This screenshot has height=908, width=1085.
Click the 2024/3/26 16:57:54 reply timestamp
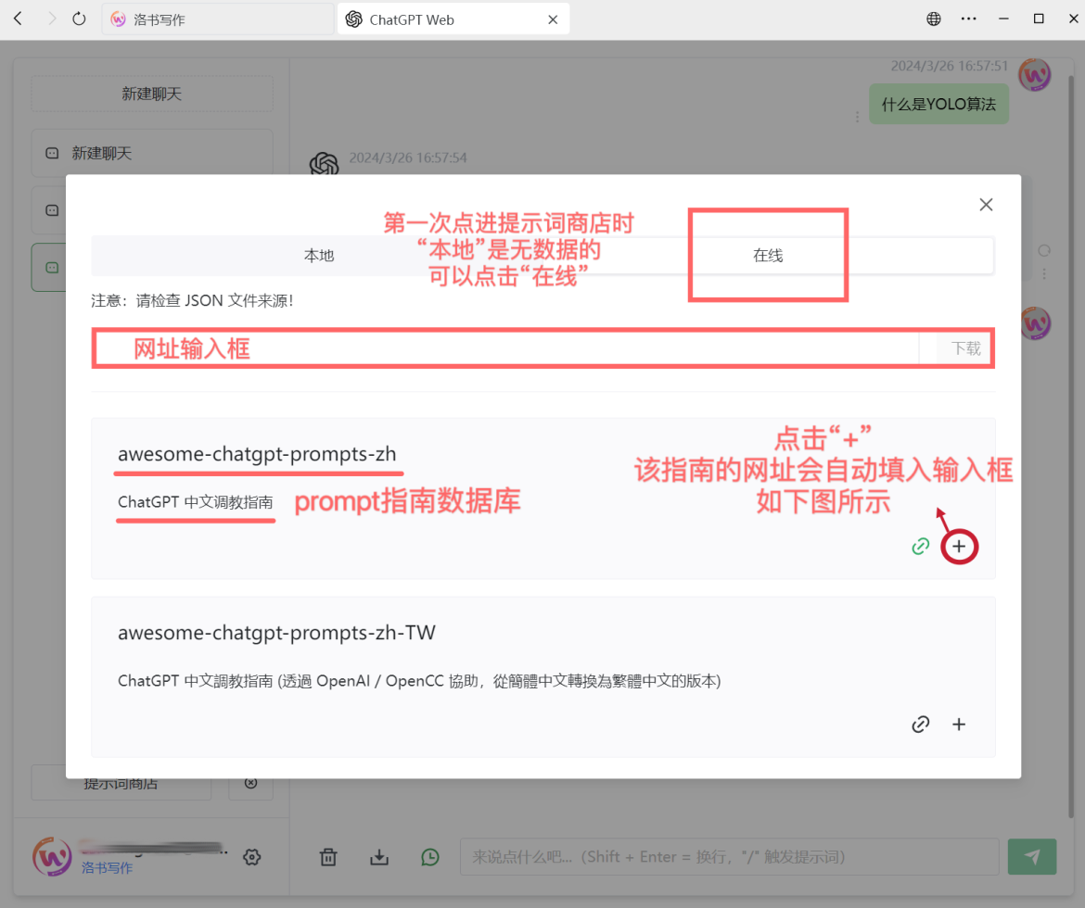coord(408,158)
